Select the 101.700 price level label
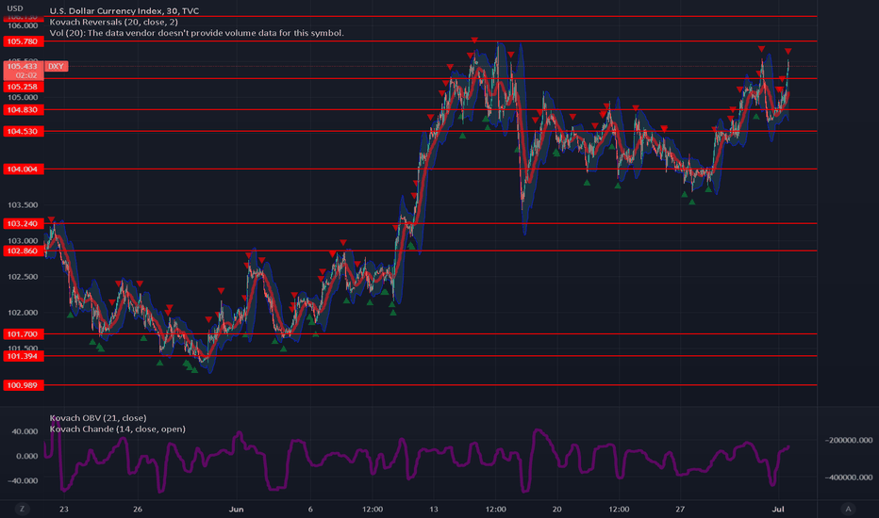Viewport: 879px width, 518px height. (x=23, y=334)
